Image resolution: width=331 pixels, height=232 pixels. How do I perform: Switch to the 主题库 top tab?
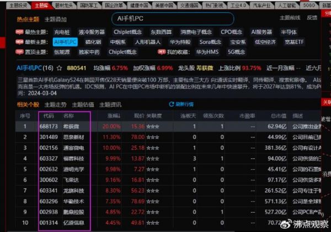coord(40,4)
